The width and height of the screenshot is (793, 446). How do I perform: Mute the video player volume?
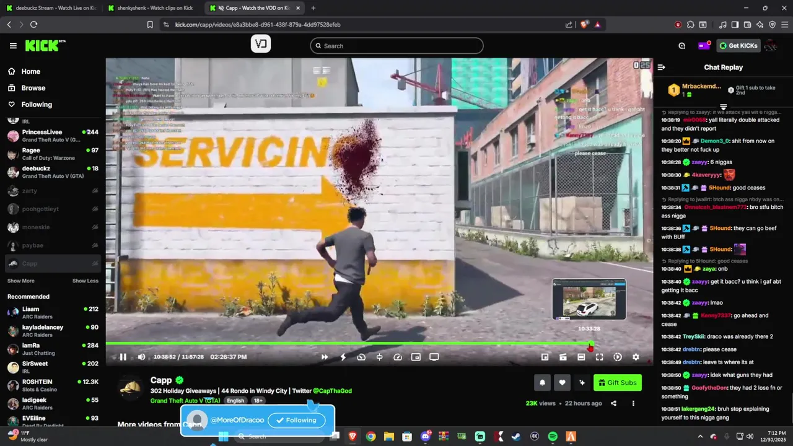(141, 357)
